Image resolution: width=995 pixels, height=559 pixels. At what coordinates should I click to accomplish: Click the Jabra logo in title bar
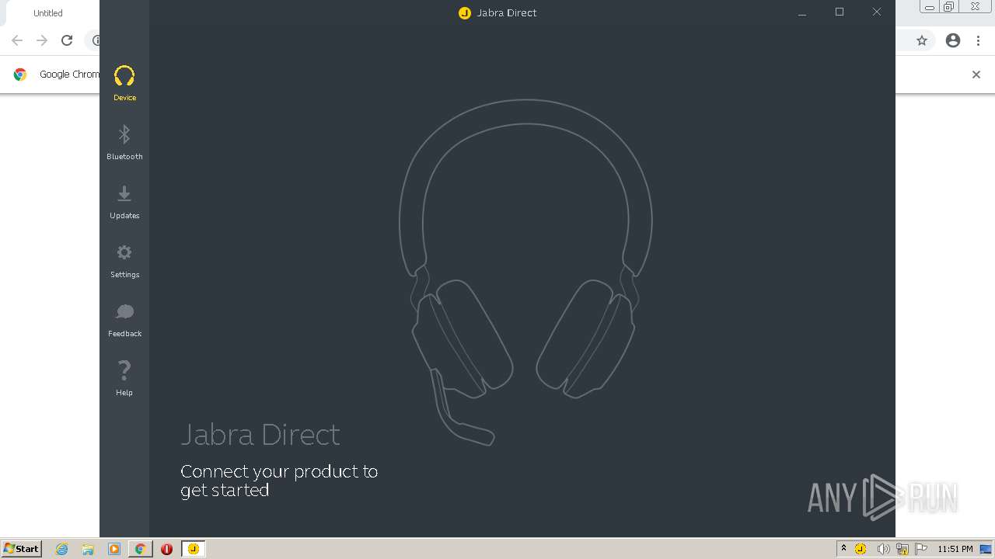[x=465, y=12]
